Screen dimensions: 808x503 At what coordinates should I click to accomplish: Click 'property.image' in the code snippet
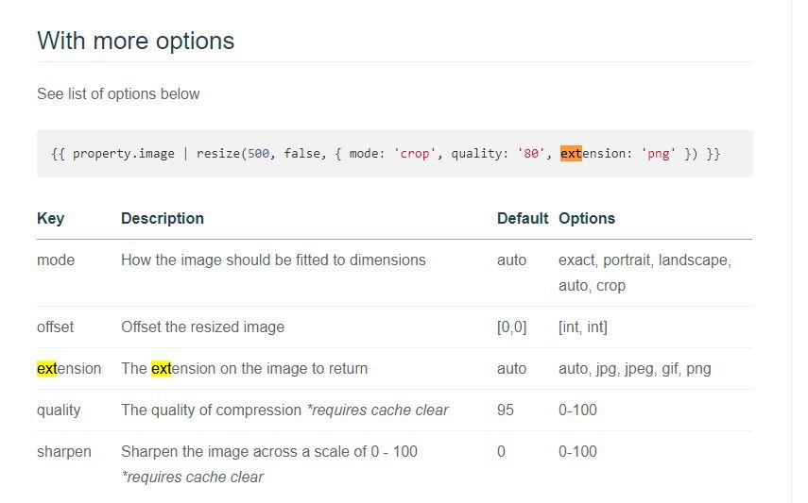(123, 154)
